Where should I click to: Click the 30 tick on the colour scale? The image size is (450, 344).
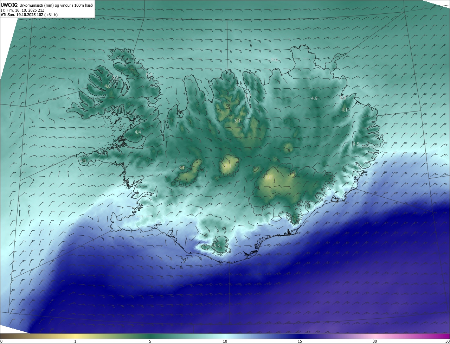[x=375, y=341]
